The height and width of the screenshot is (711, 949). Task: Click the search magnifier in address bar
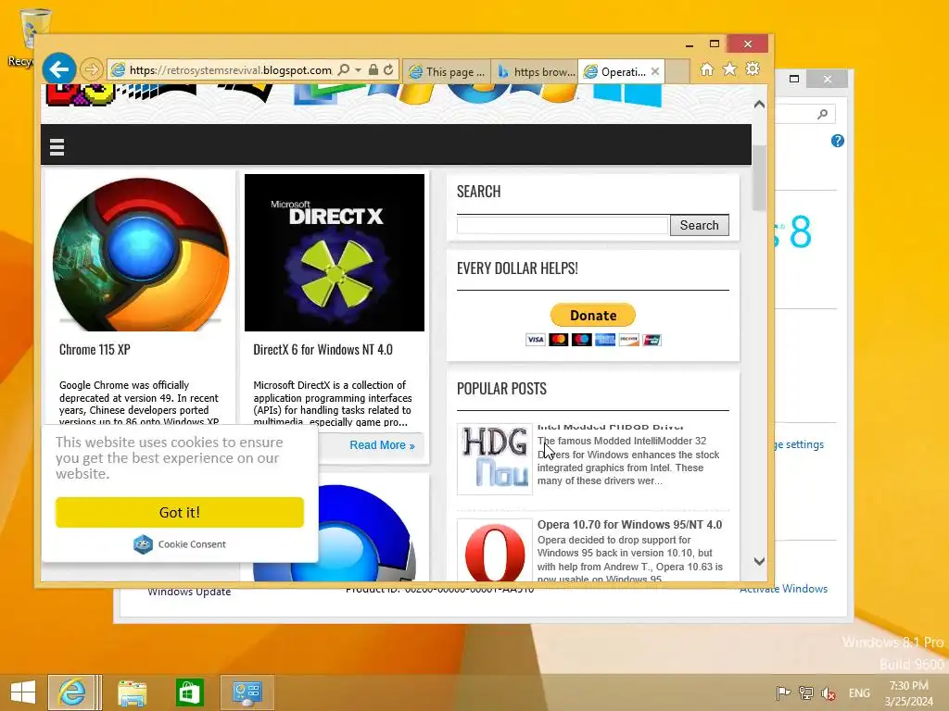344,70
